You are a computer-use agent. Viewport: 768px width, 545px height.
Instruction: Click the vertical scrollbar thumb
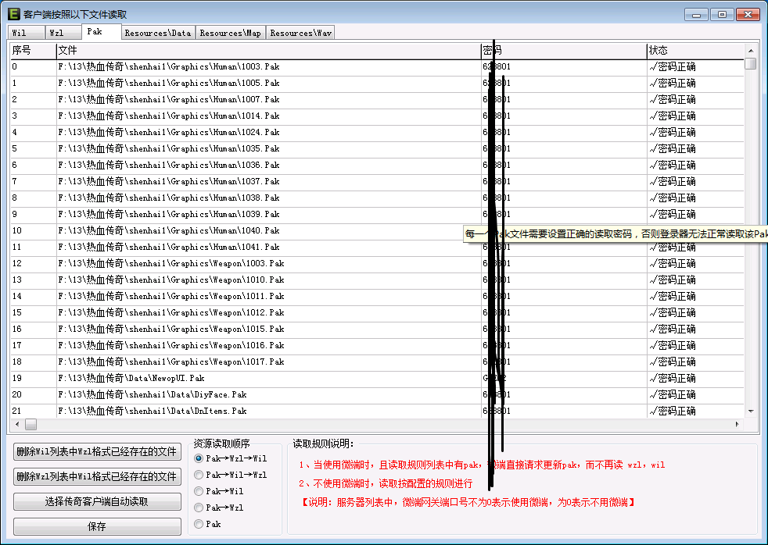751,64
